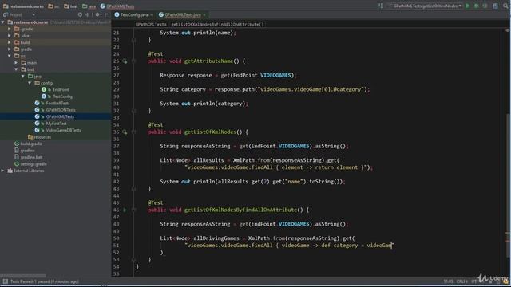The width and height of the screenshot is (511, 287).
Task: Collapse the test folder
Action: pyautogui.click(x=16, y=69)
